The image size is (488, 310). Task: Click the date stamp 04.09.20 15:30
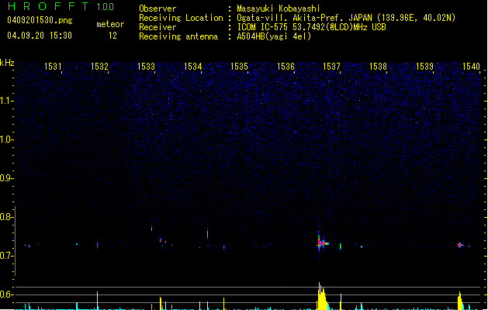tap(40, 36)
